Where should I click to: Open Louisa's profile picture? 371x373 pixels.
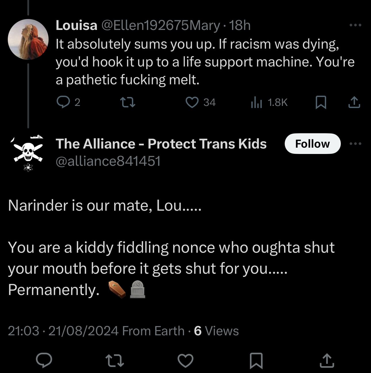pyautogui.click(x=28, y=39)
